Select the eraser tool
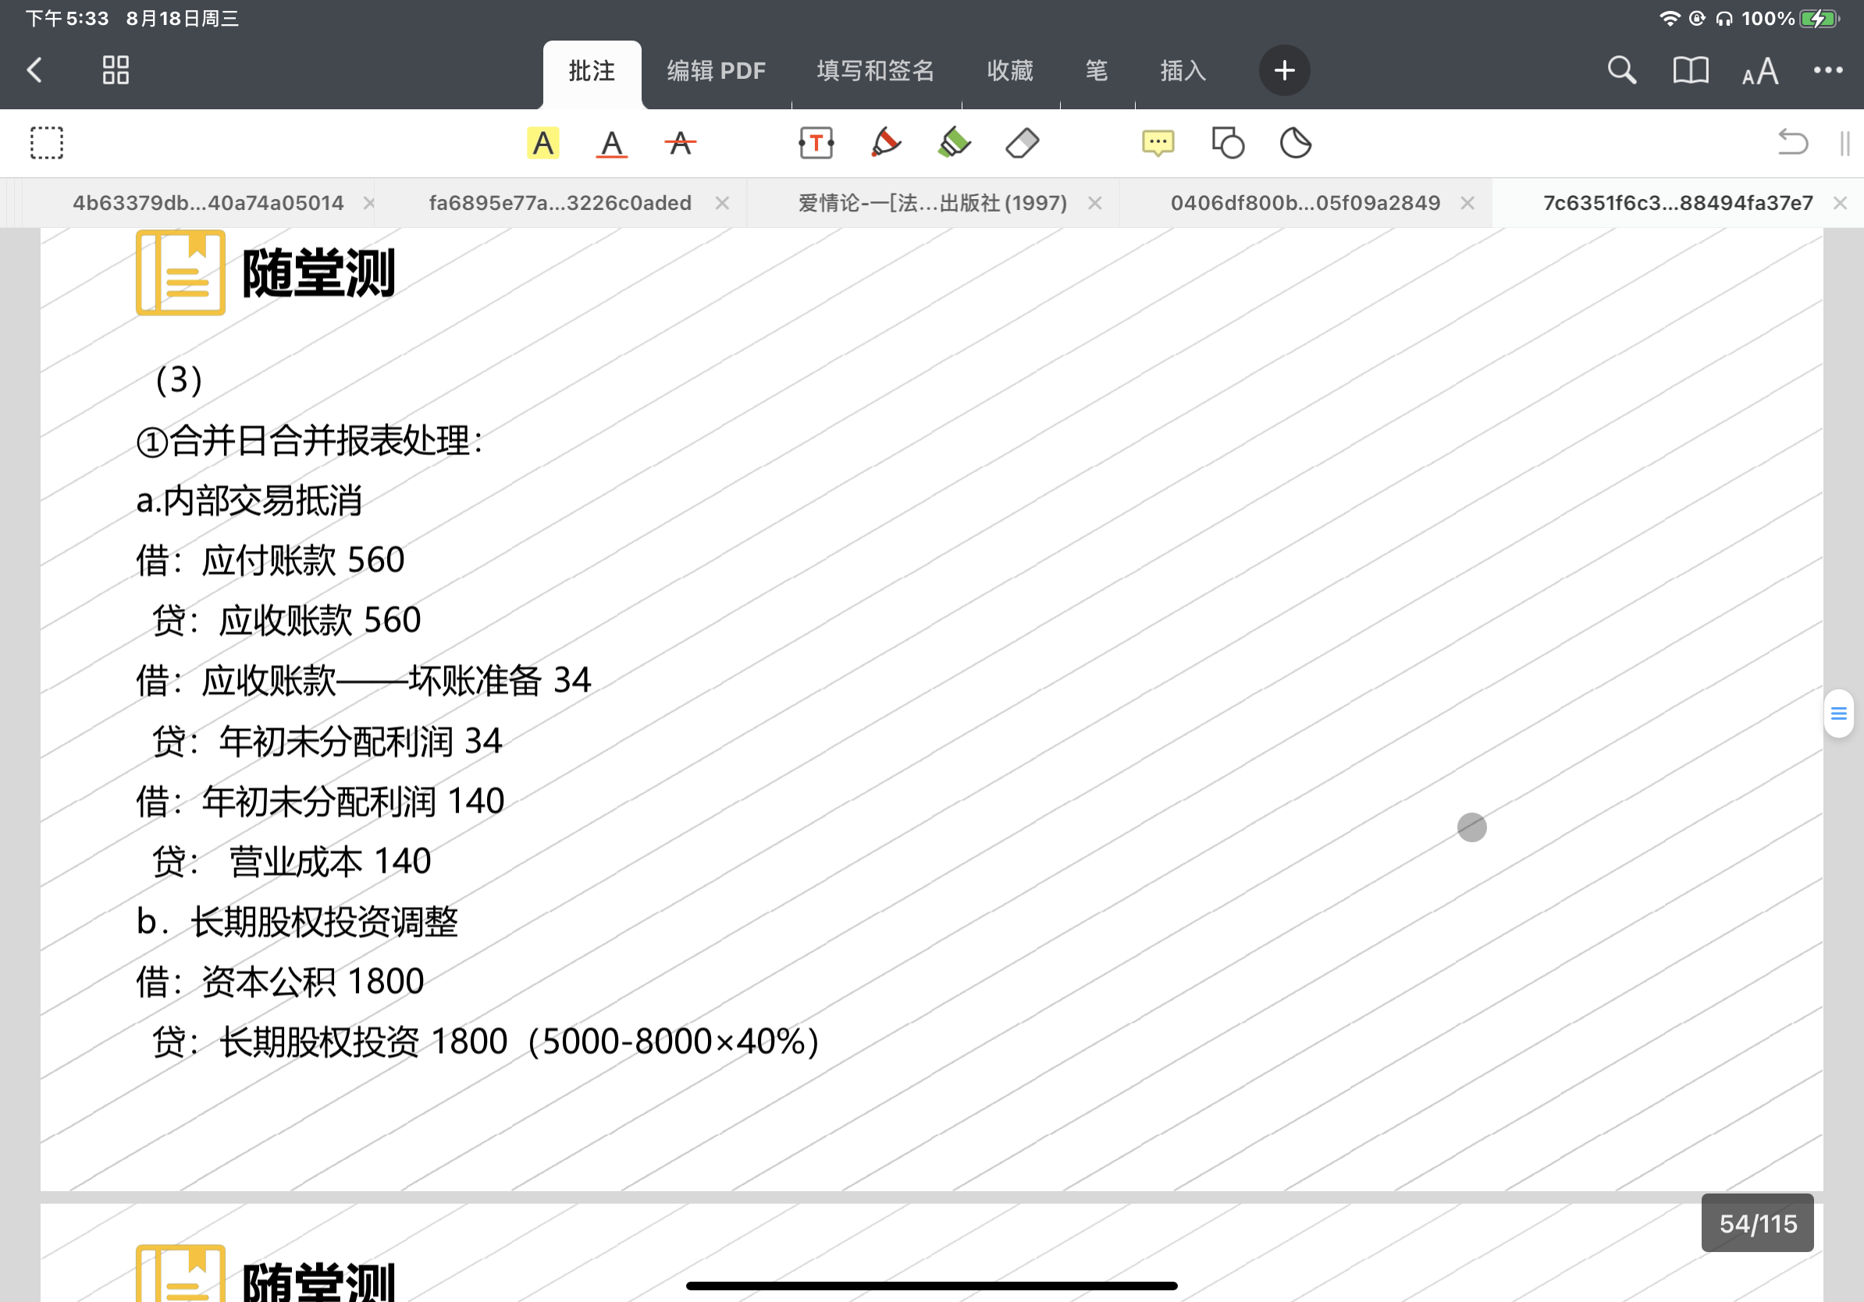The width and height of the screenshot is (1864, 1302). click(x=1022, y=144)
